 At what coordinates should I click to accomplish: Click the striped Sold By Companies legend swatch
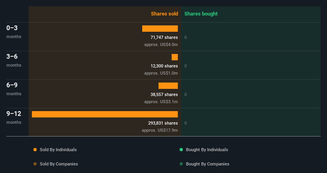pos(35,164)
